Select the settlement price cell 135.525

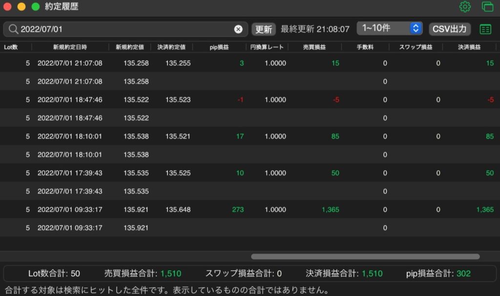pos(178,173)
